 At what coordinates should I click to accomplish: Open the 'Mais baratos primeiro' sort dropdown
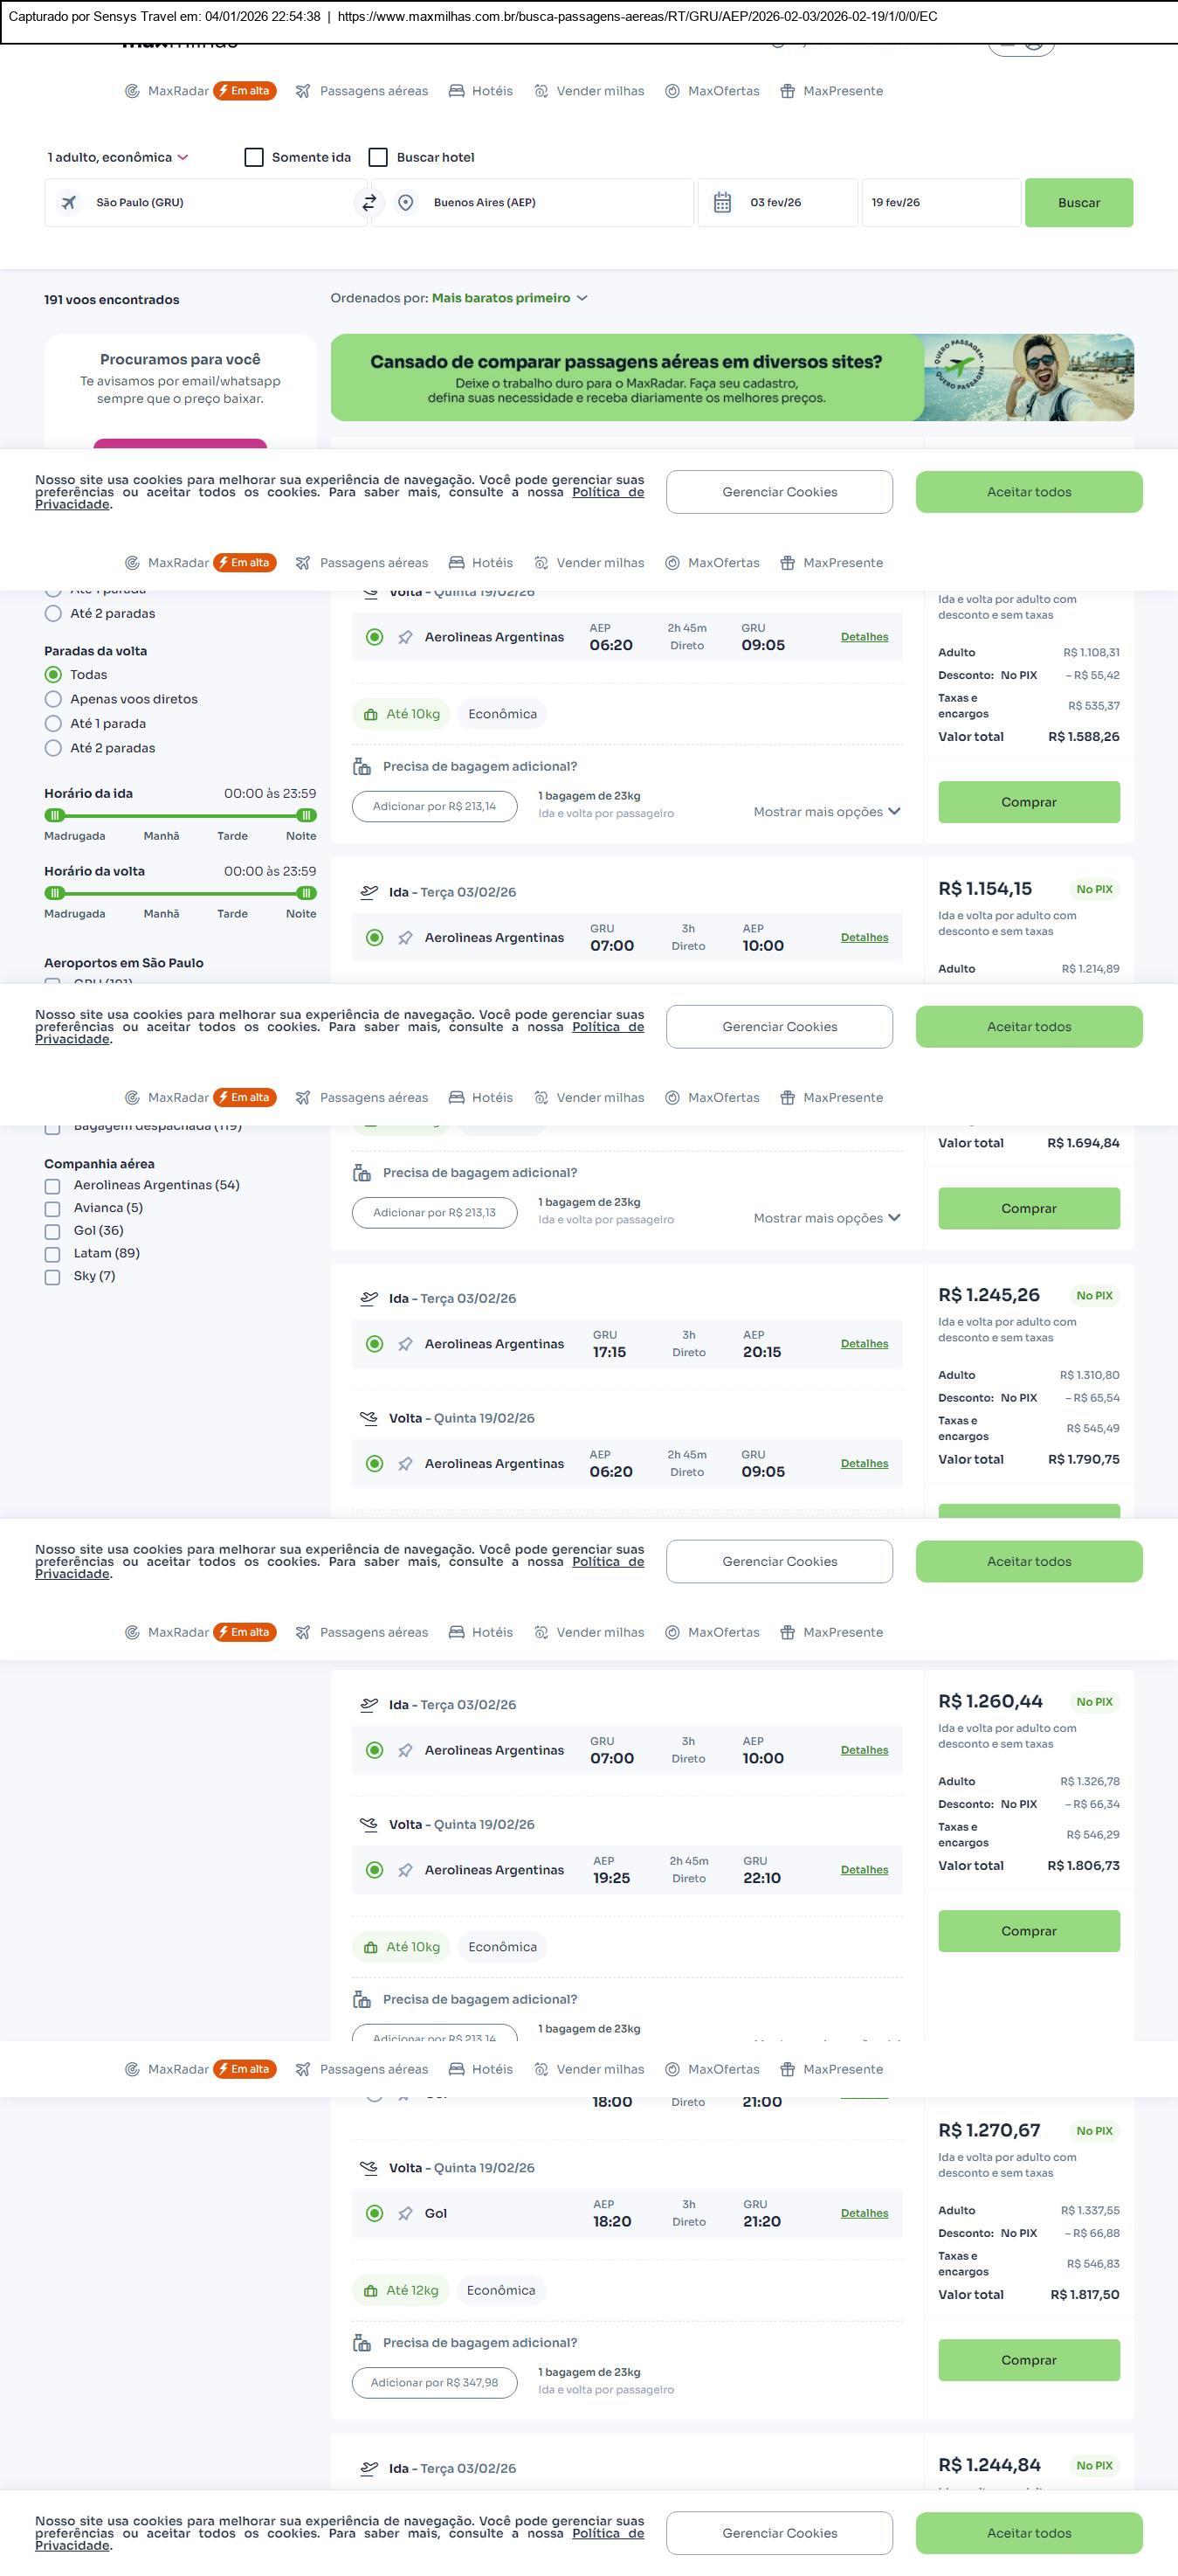point(510,298)
